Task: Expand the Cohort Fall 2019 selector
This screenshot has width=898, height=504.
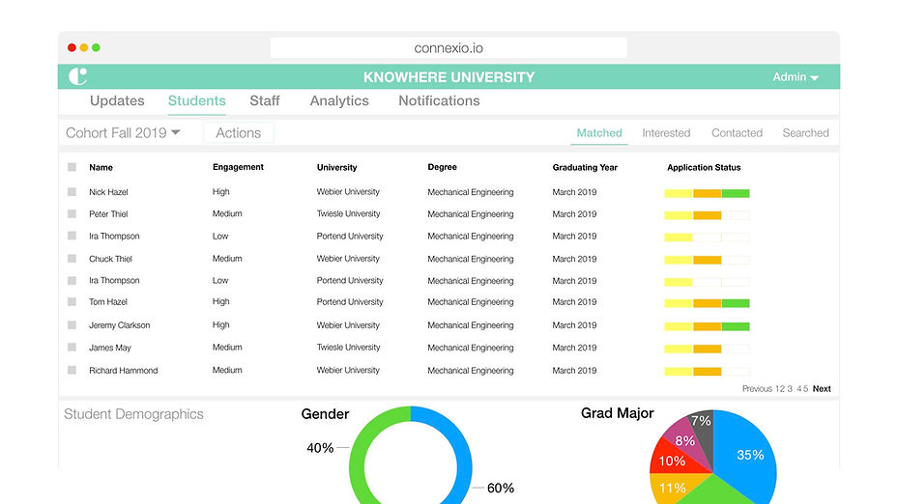Action: [x=123, y=132]
